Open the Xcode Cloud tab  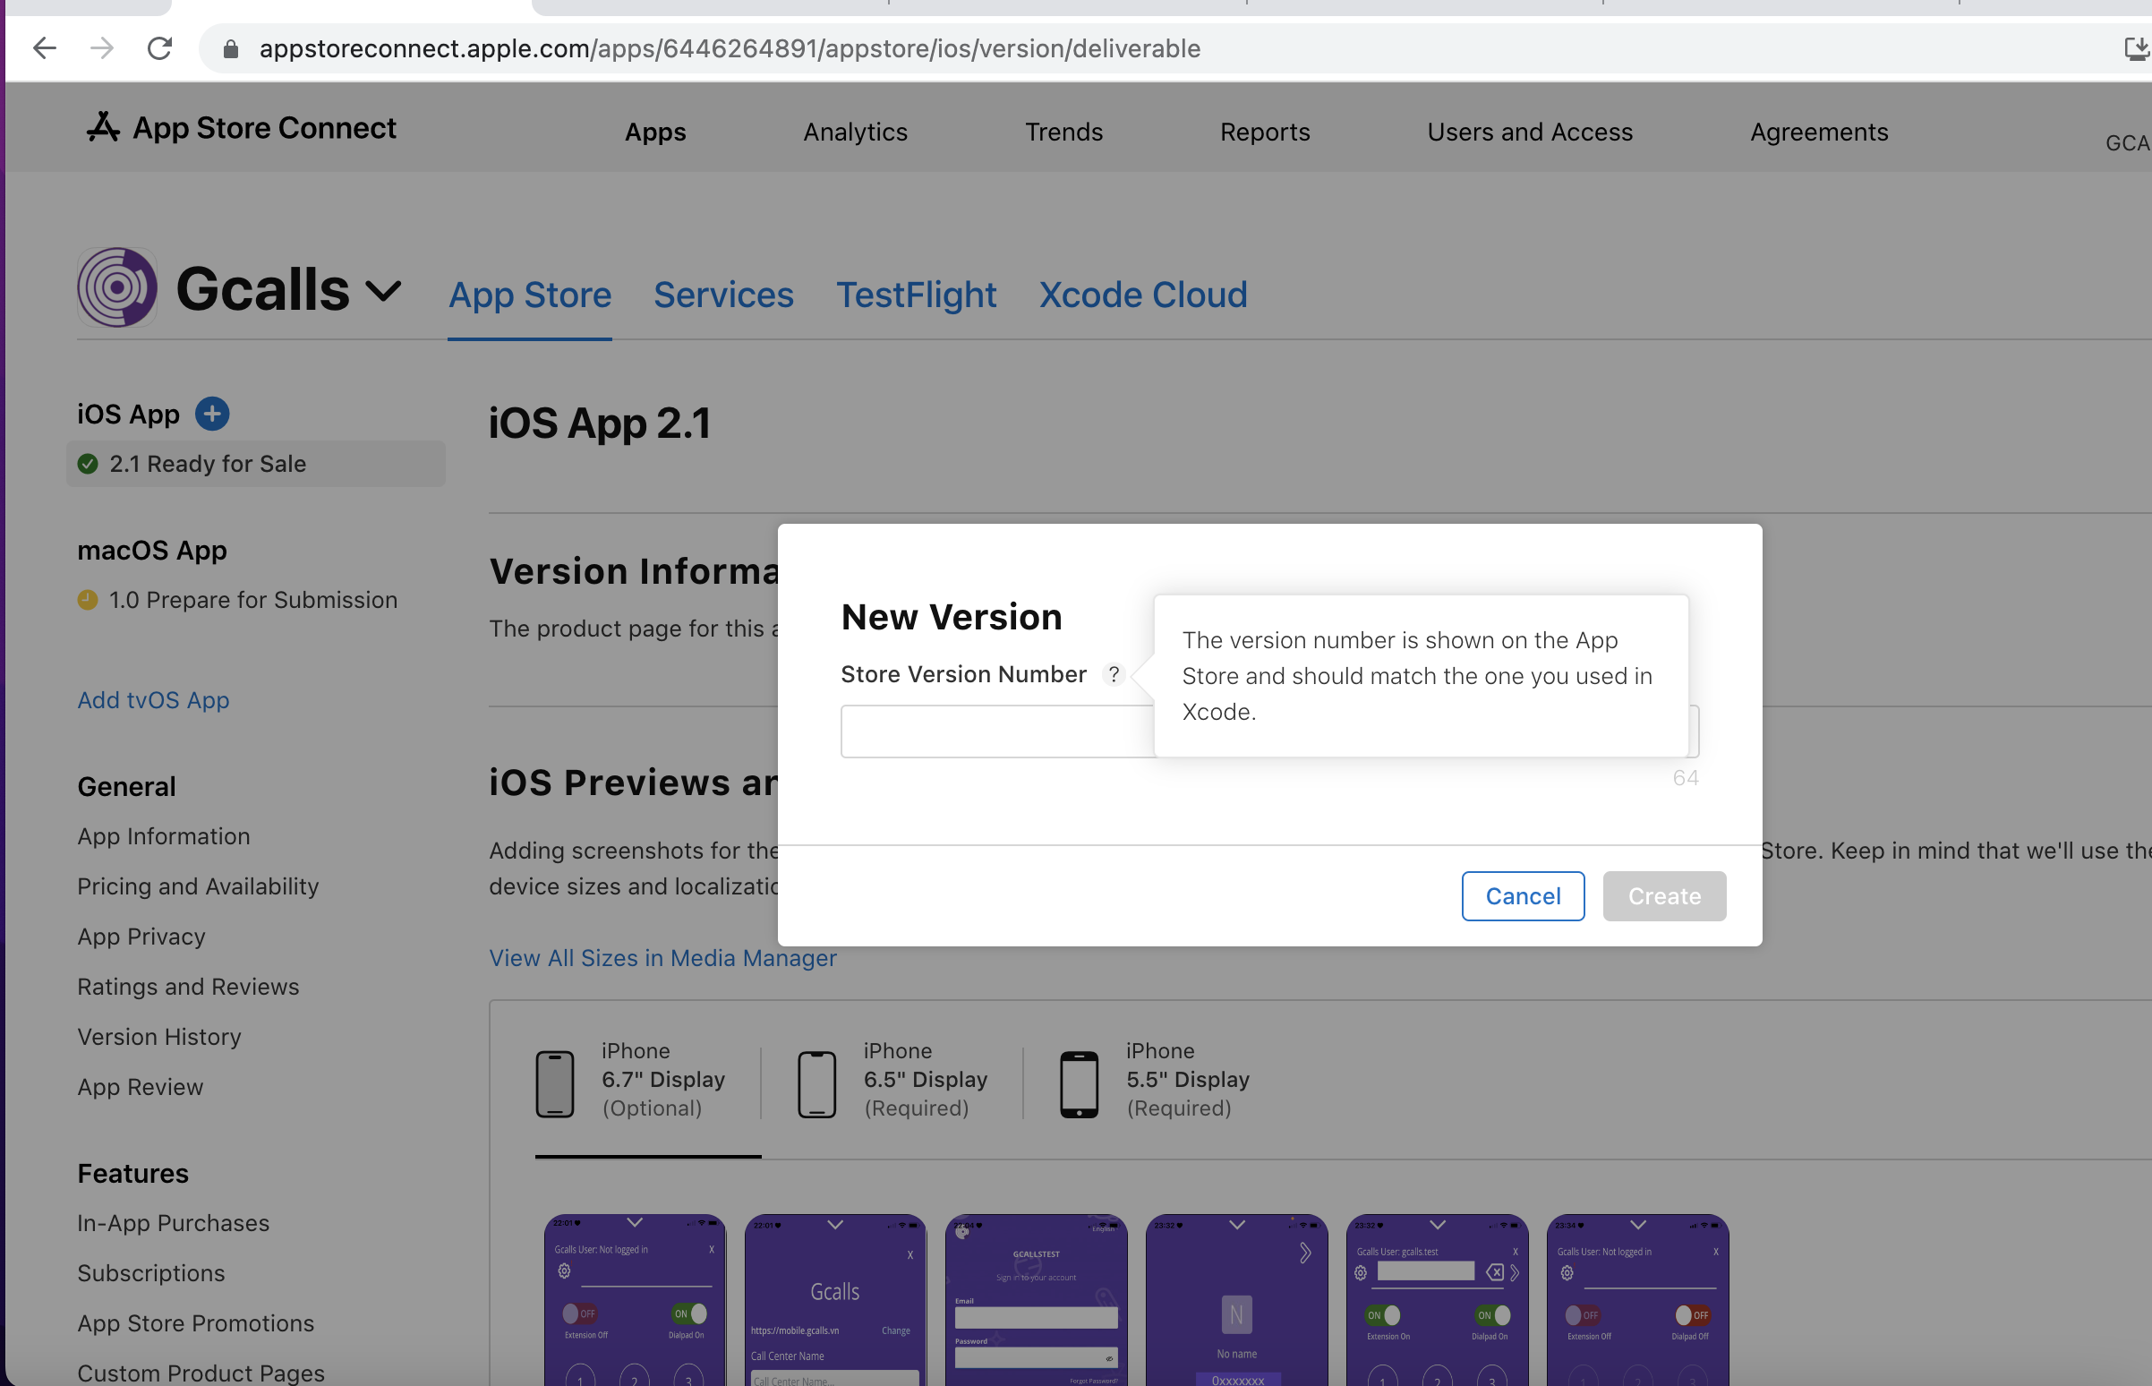1142,295
